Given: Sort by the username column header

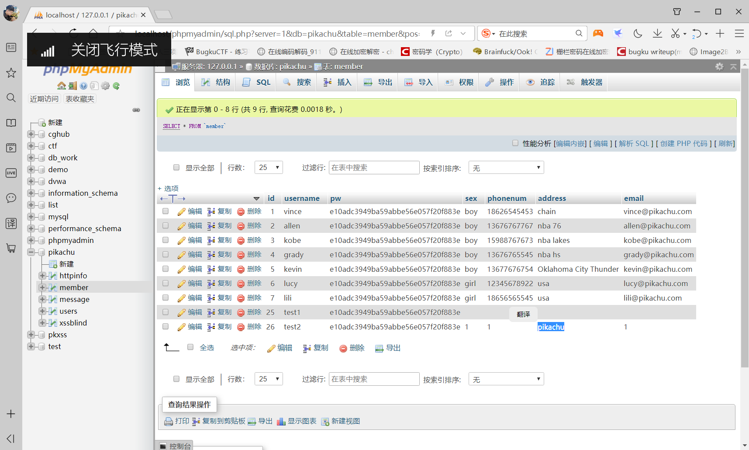Looking at the screenshot, I should click(x=302, y=198).
